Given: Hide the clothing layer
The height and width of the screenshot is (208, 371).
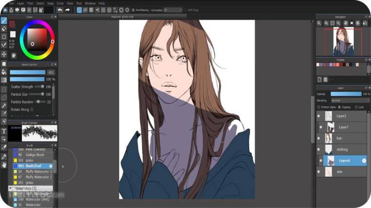Looking at the screenshot, I should tap(318, 149).
